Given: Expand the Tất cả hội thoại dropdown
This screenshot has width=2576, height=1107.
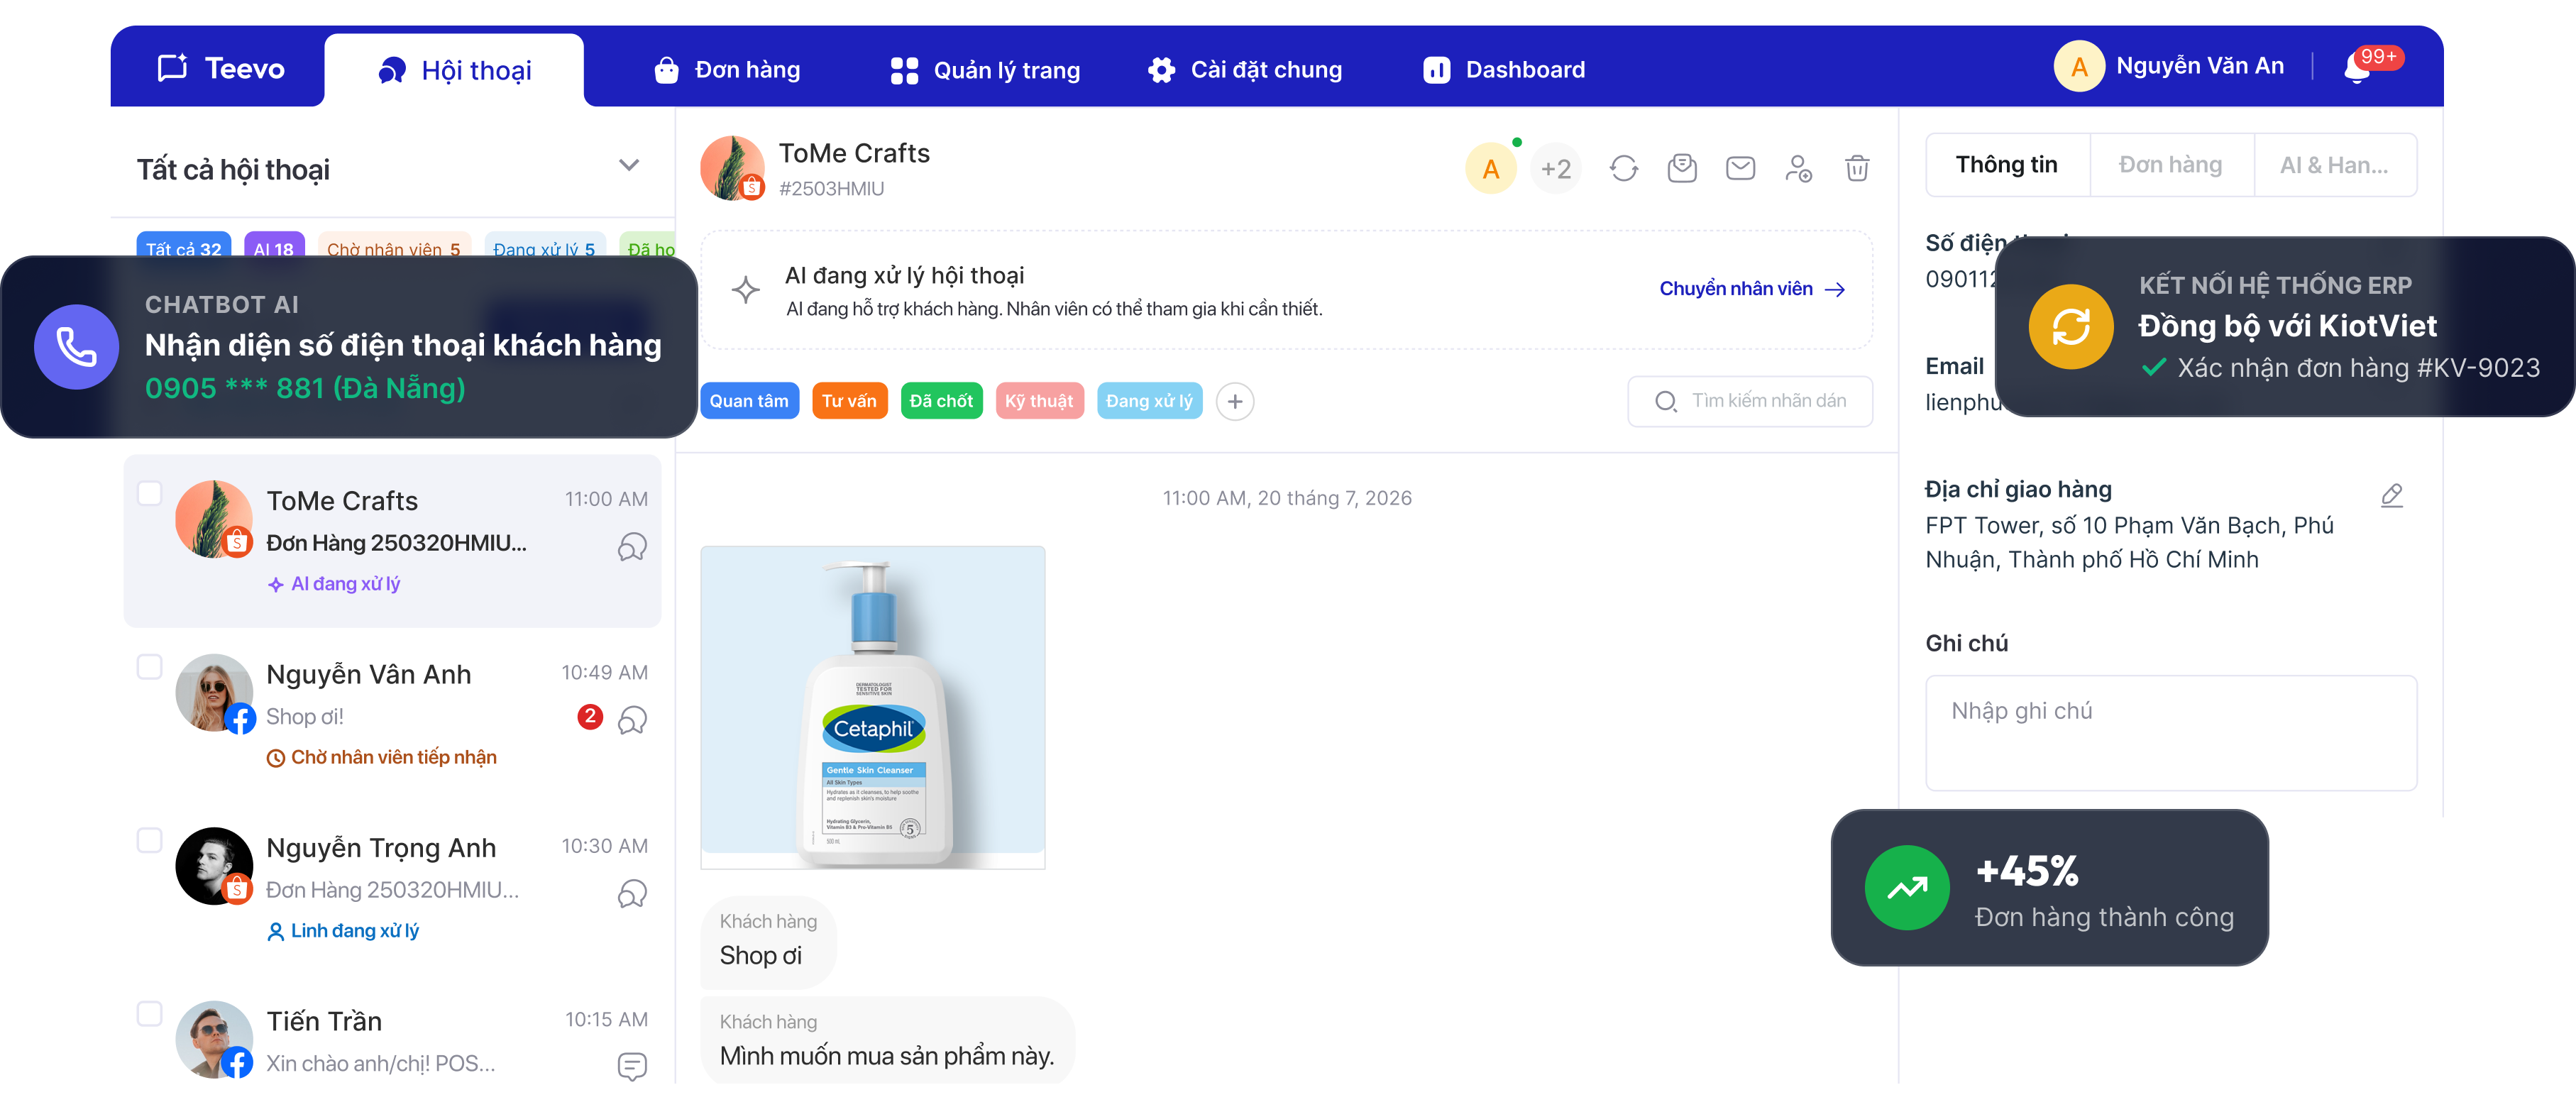Looking at the screenshot, I should click(x=628, y=166).
